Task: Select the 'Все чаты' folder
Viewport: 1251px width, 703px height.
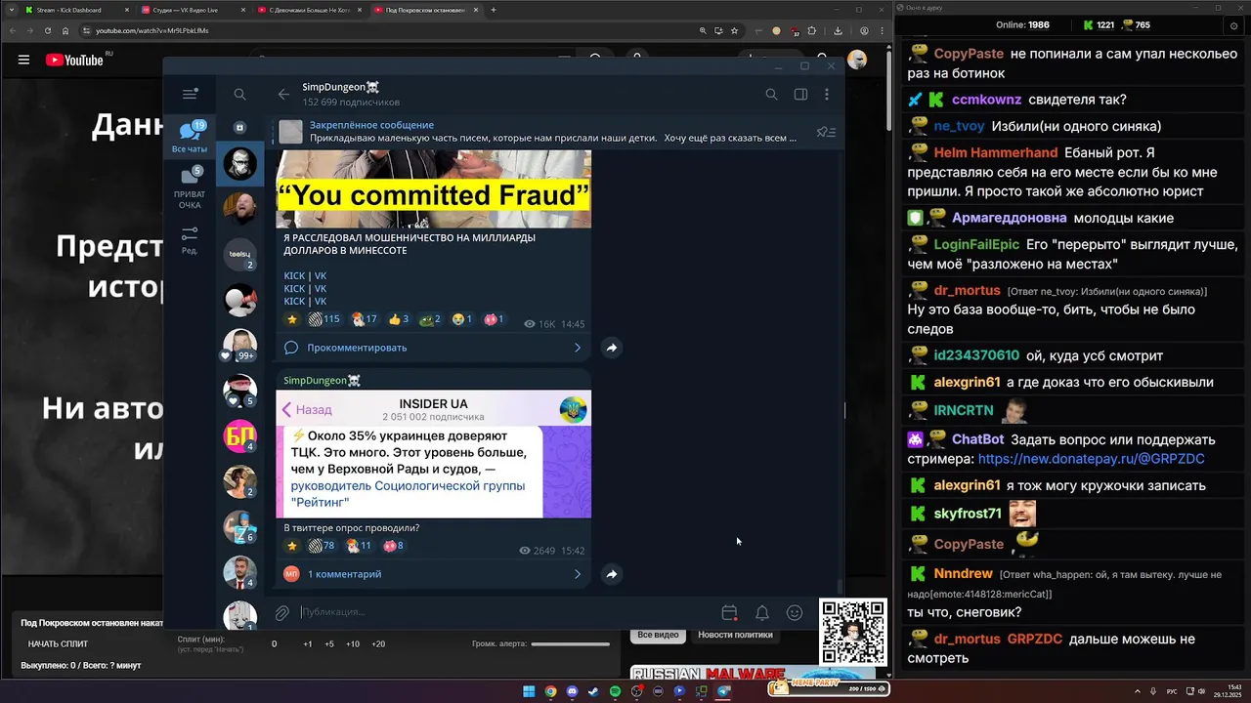Action: tap(190, 138)
